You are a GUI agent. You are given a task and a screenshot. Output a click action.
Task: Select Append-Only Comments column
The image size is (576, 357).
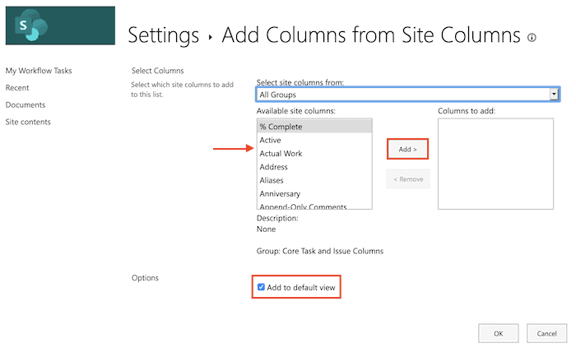point(314,206)
